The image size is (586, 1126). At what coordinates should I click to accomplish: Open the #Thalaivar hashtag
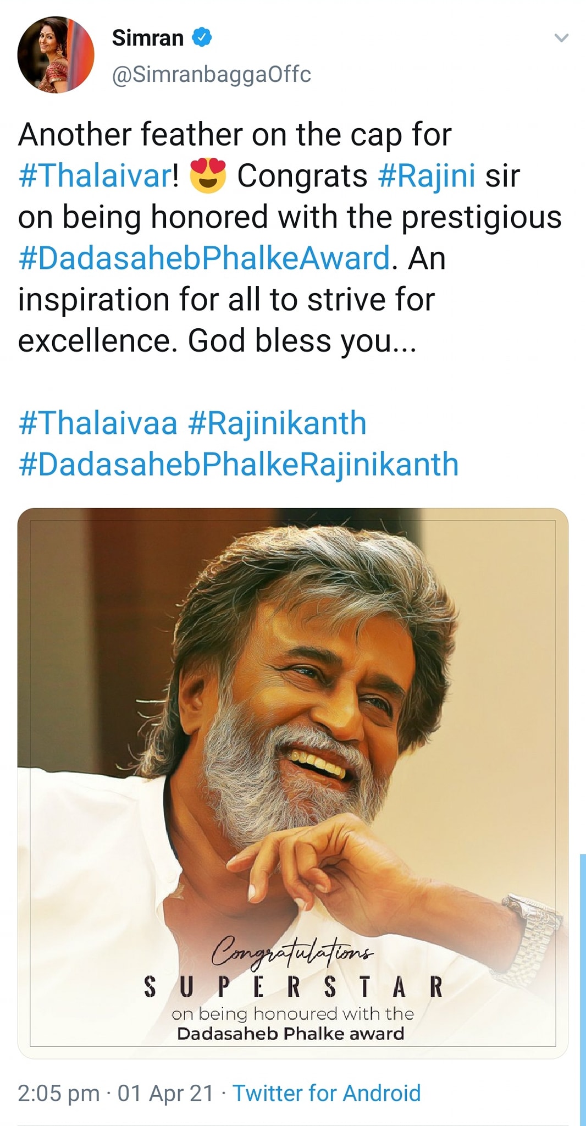[95, 176]
